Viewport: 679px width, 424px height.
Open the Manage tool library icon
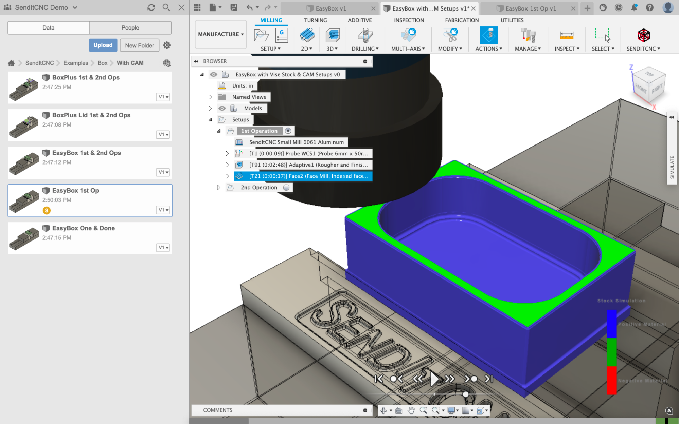(x=528, y=35)
